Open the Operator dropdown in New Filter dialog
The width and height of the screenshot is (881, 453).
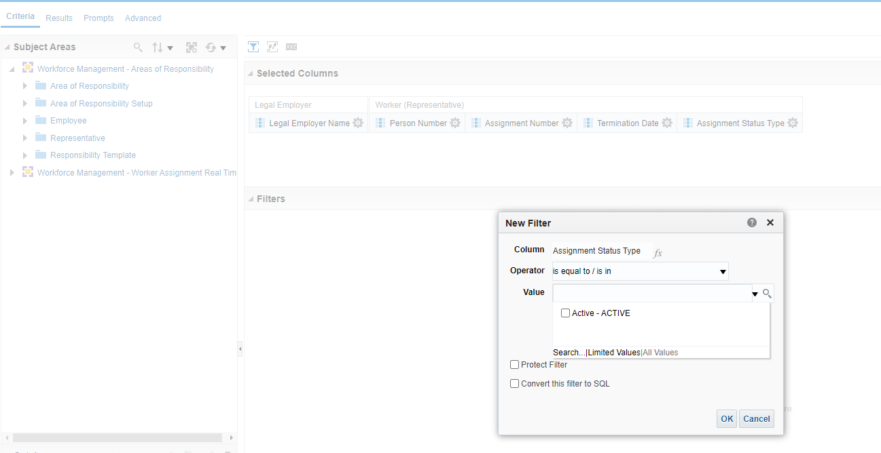(722, 271)
